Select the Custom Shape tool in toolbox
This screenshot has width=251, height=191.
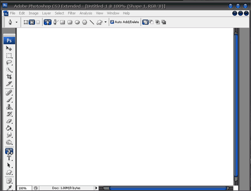click(x=9, y=172)
